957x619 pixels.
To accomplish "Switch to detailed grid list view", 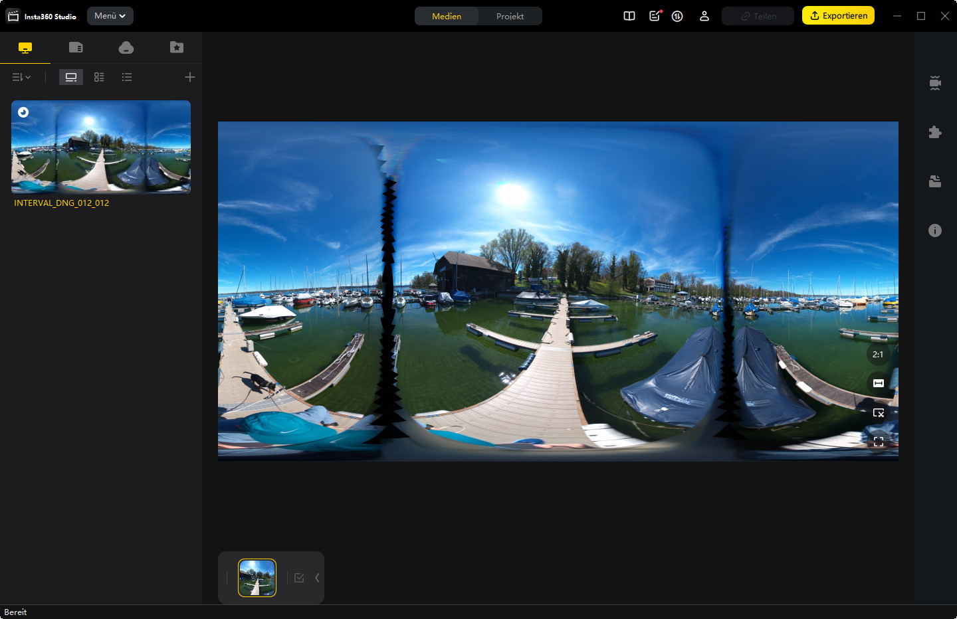I will tap(99, 78).
